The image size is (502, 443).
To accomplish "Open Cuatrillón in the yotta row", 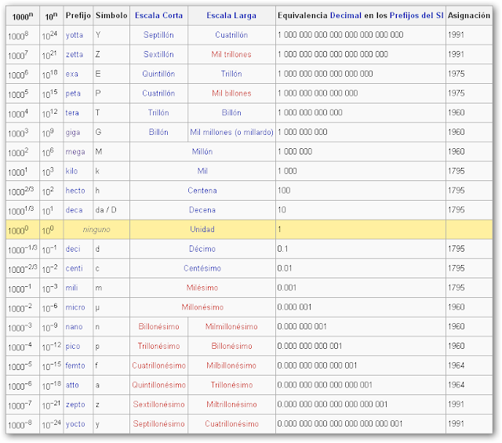I will click(231, 35).
